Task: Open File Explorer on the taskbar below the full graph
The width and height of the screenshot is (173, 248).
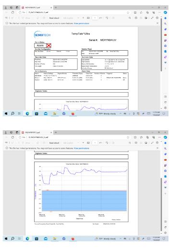Action: (x=55, y=238)
